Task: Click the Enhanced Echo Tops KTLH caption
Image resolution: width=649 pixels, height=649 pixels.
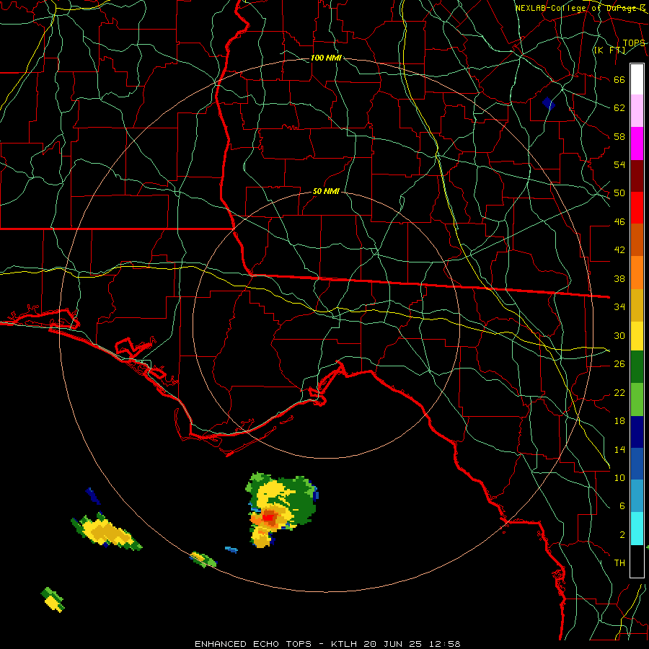Action: 327,644
